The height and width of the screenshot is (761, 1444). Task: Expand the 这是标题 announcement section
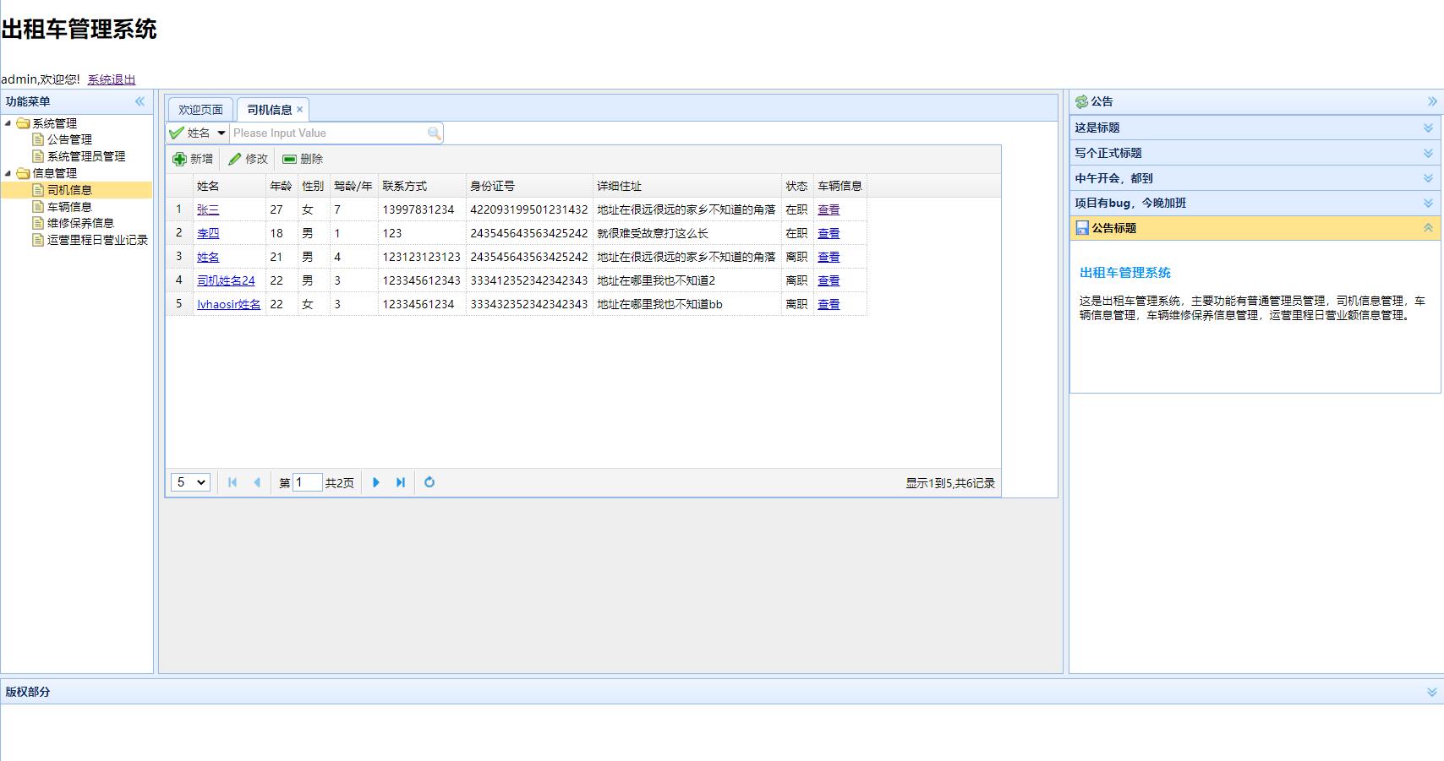pyautogui.click(x=1428, y=128)
